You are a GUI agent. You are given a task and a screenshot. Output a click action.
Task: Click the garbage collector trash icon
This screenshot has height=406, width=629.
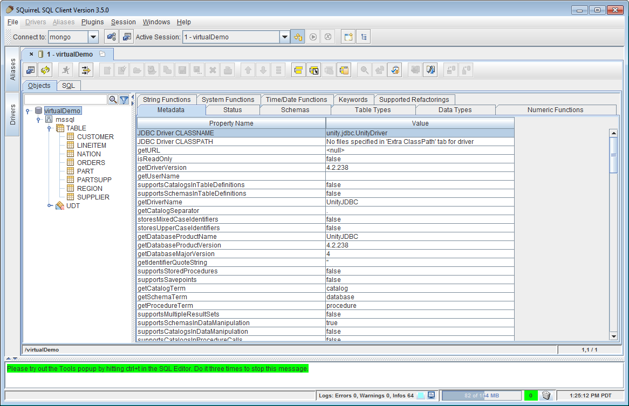pyautogui.click(x=546, y=395)
